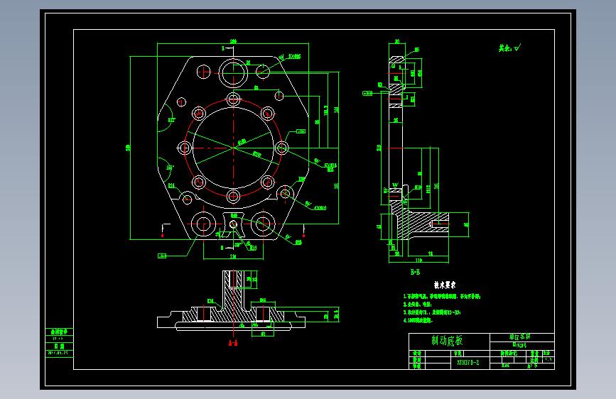Select the title text 制动底板
616x399 pixels.
click(x=447, y=341)
